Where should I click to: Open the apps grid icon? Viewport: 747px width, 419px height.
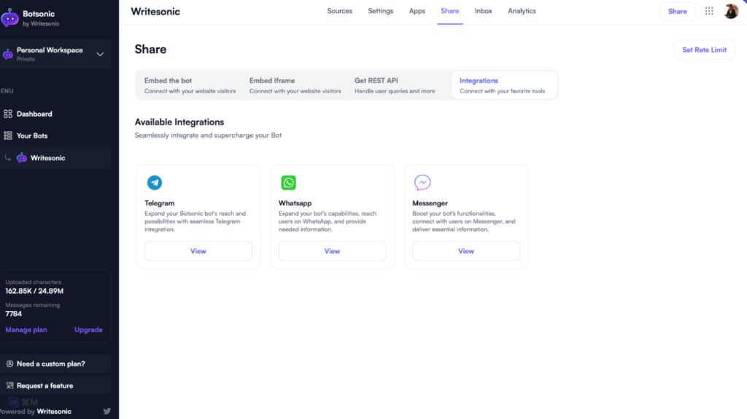click(x=709, y=11)
